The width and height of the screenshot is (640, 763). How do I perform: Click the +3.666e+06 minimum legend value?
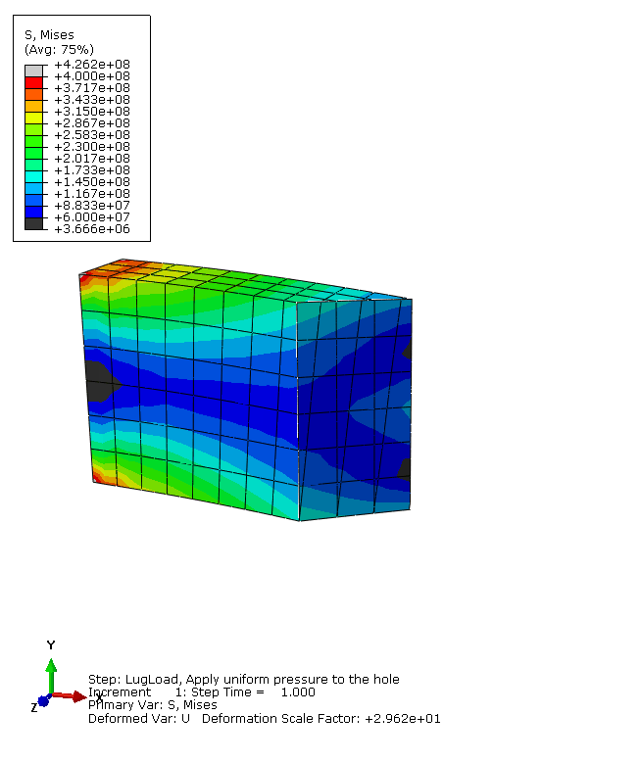[x=92, y=229]
